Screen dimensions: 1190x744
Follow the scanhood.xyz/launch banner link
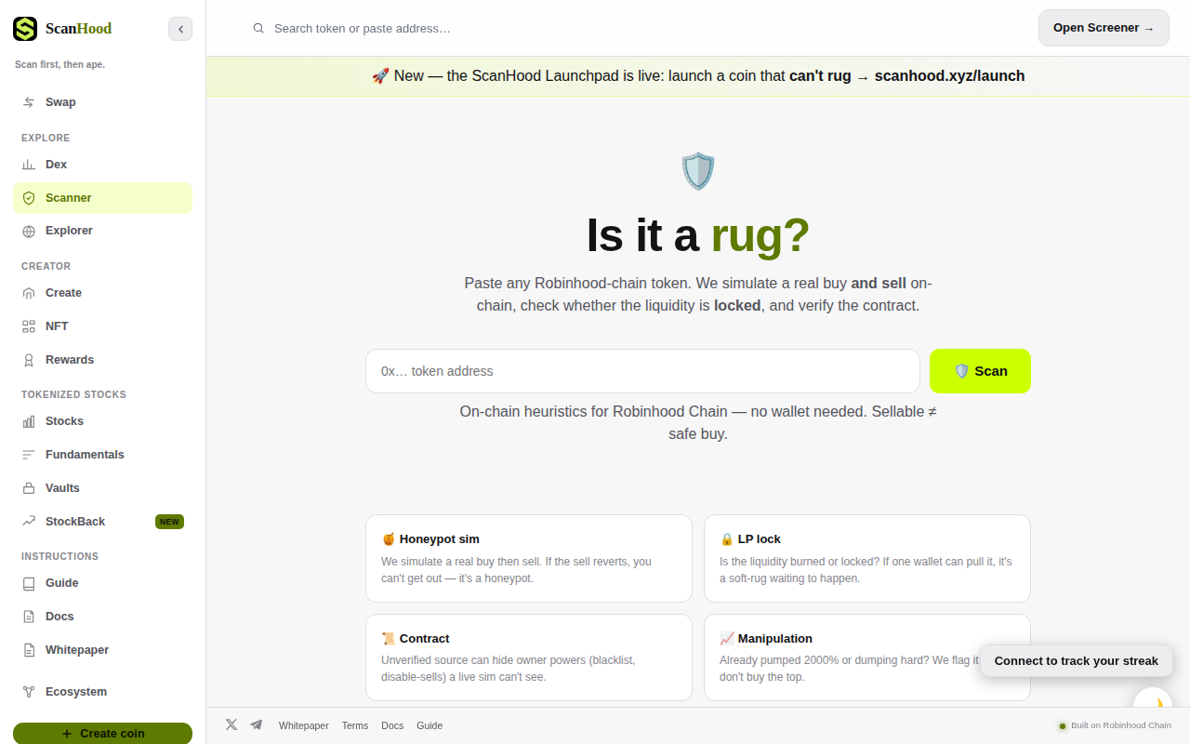(949, 76)
